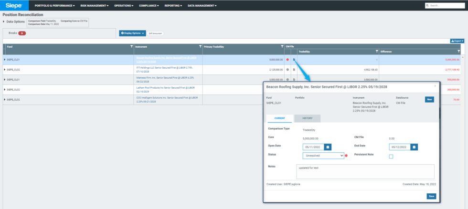Click the Siepe logo

pos(13,5)
